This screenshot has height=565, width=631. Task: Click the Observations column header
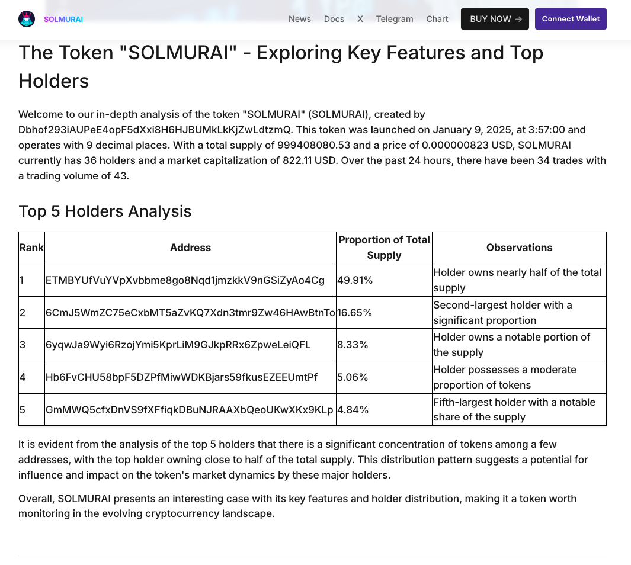tap(519, 248)
